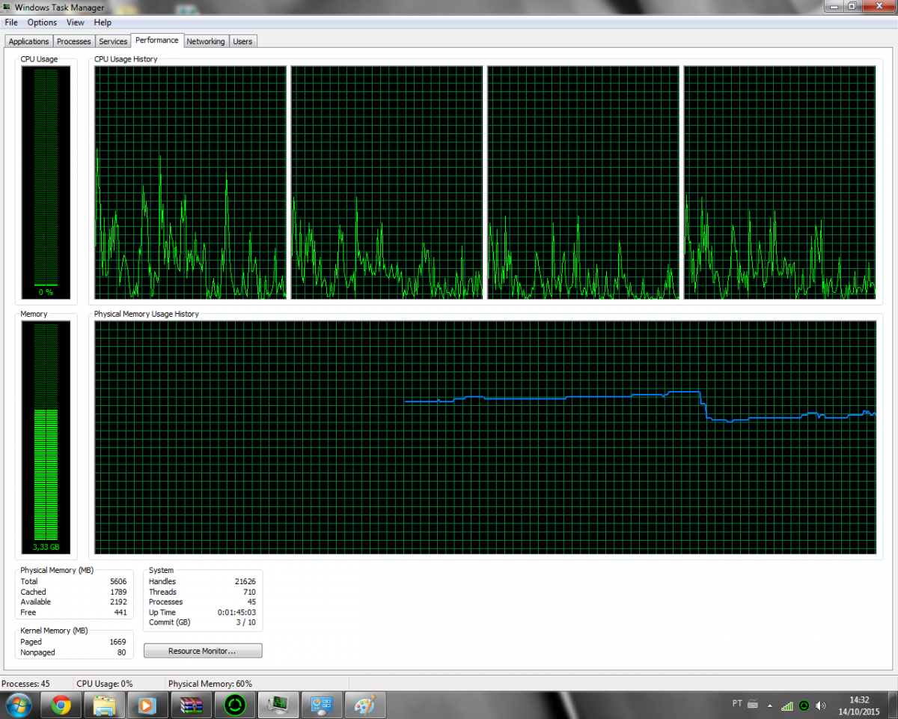Screen dimensions: 898x719
Task: Switch to the Users tab
Action: pyautogui.click(x=242, y=42)
